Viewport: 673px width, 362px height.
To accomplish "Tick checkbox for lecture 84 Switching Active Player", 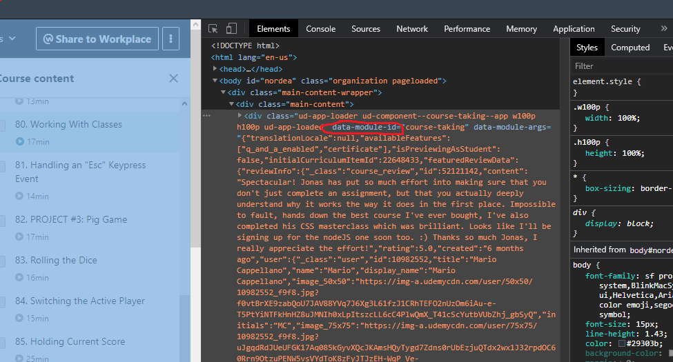I will [x=2, y=302].
